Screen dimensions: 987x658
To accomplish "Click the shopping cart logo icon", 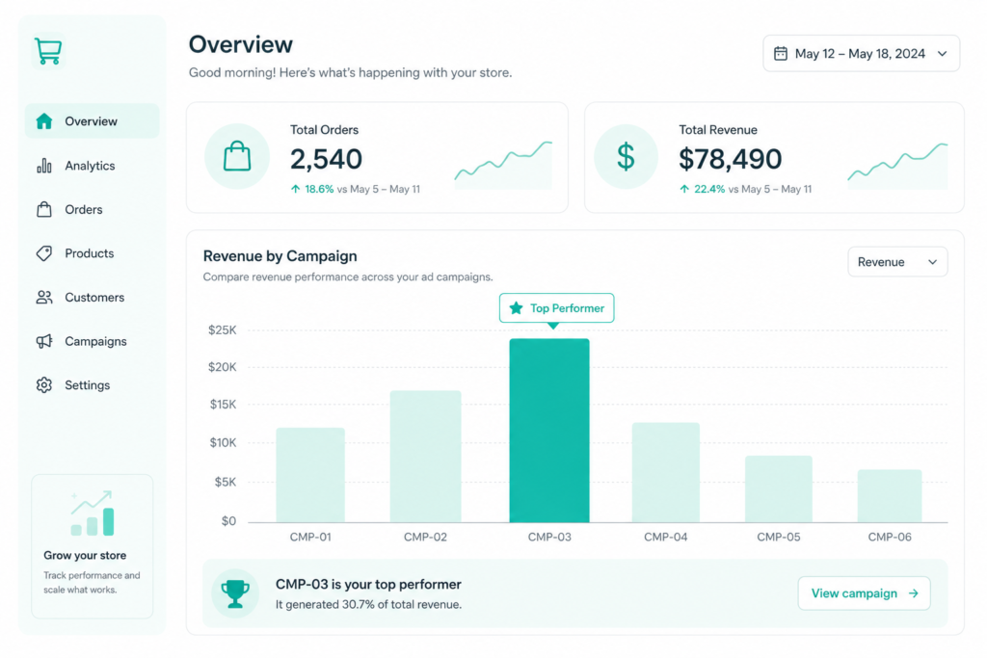I will (48, 51).
